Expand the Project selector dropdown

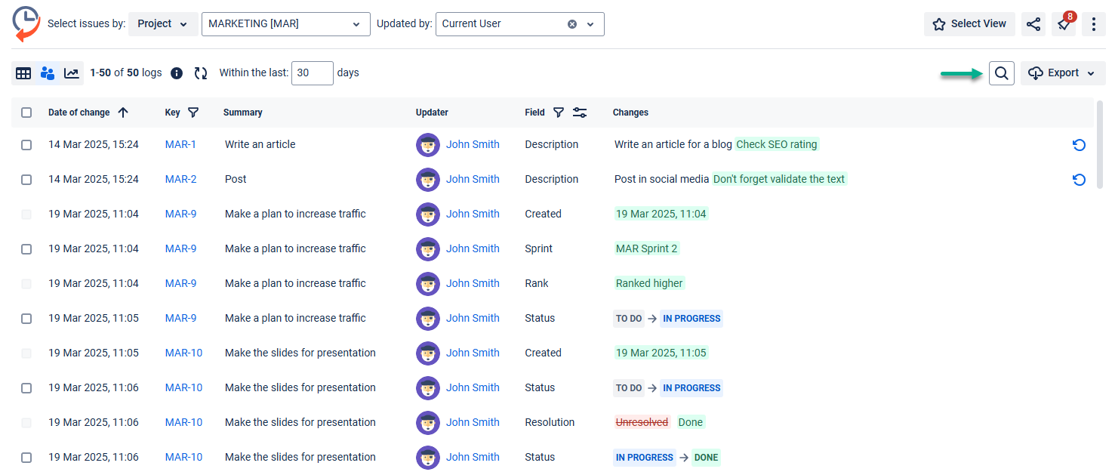coord(163,24)
